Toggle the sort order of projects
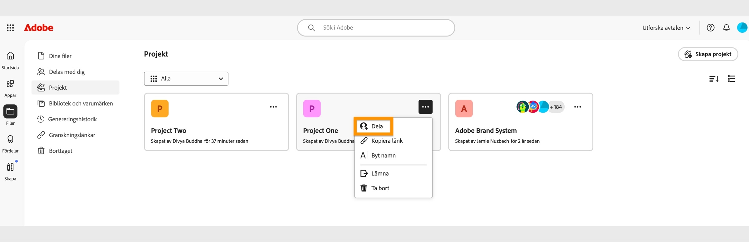The width and height of the screenshot is (749, 242). pos(714,79)
